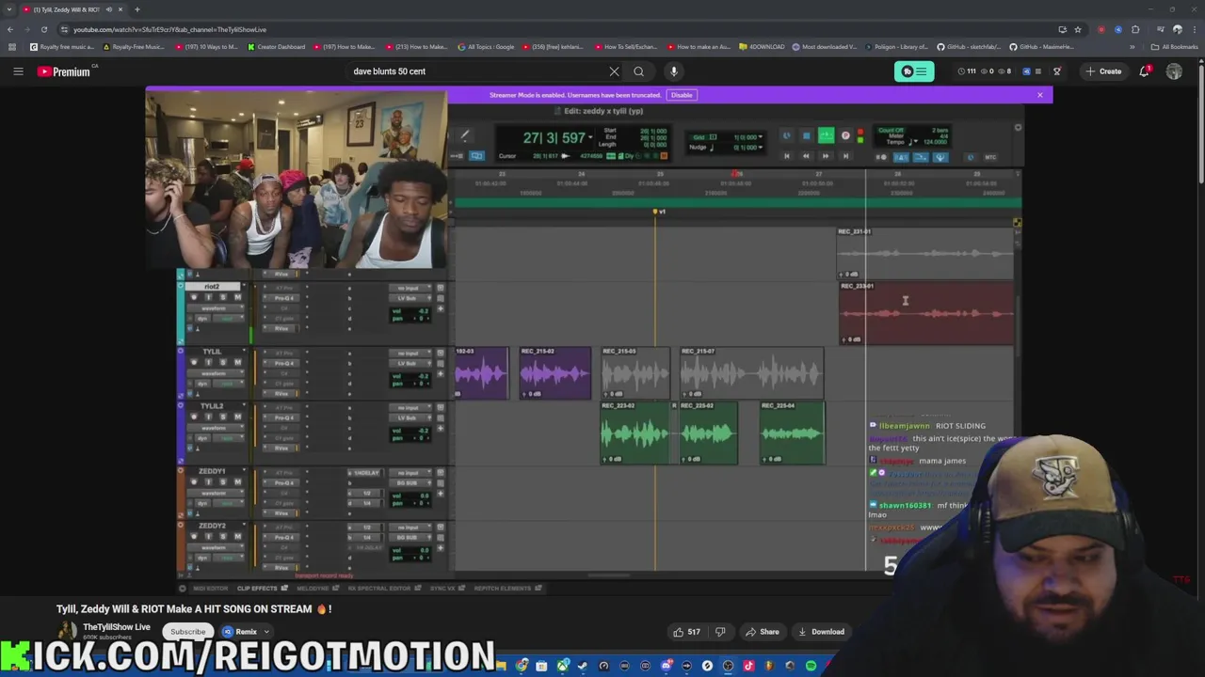Viewport: 1205px width, 677px height.
Task: Open Discord from the taskbar
Action: click(667, 666)
